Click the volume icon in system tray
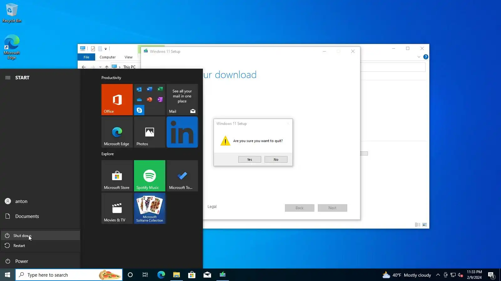Screen dimensions: 501x281 point(460,275)
